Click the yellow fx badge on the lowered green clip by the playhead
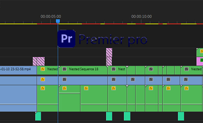Screen dimensions: 203x123 [x=64, y=89]
